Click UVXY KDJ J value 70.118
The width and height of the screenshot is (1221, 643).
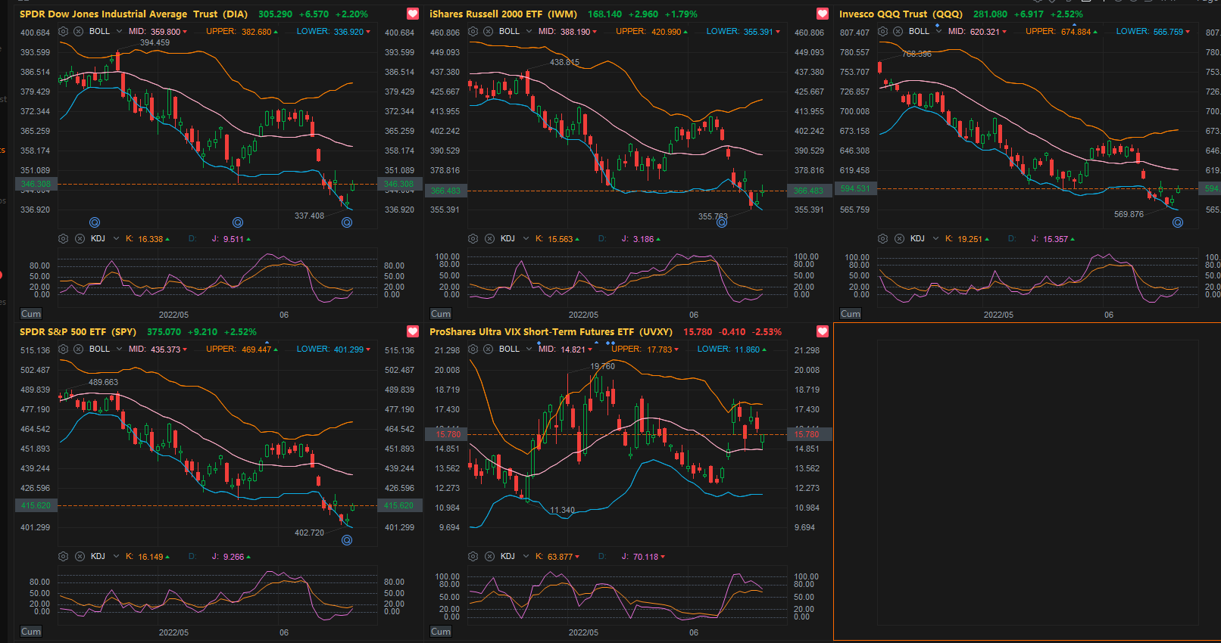[645, 557]
